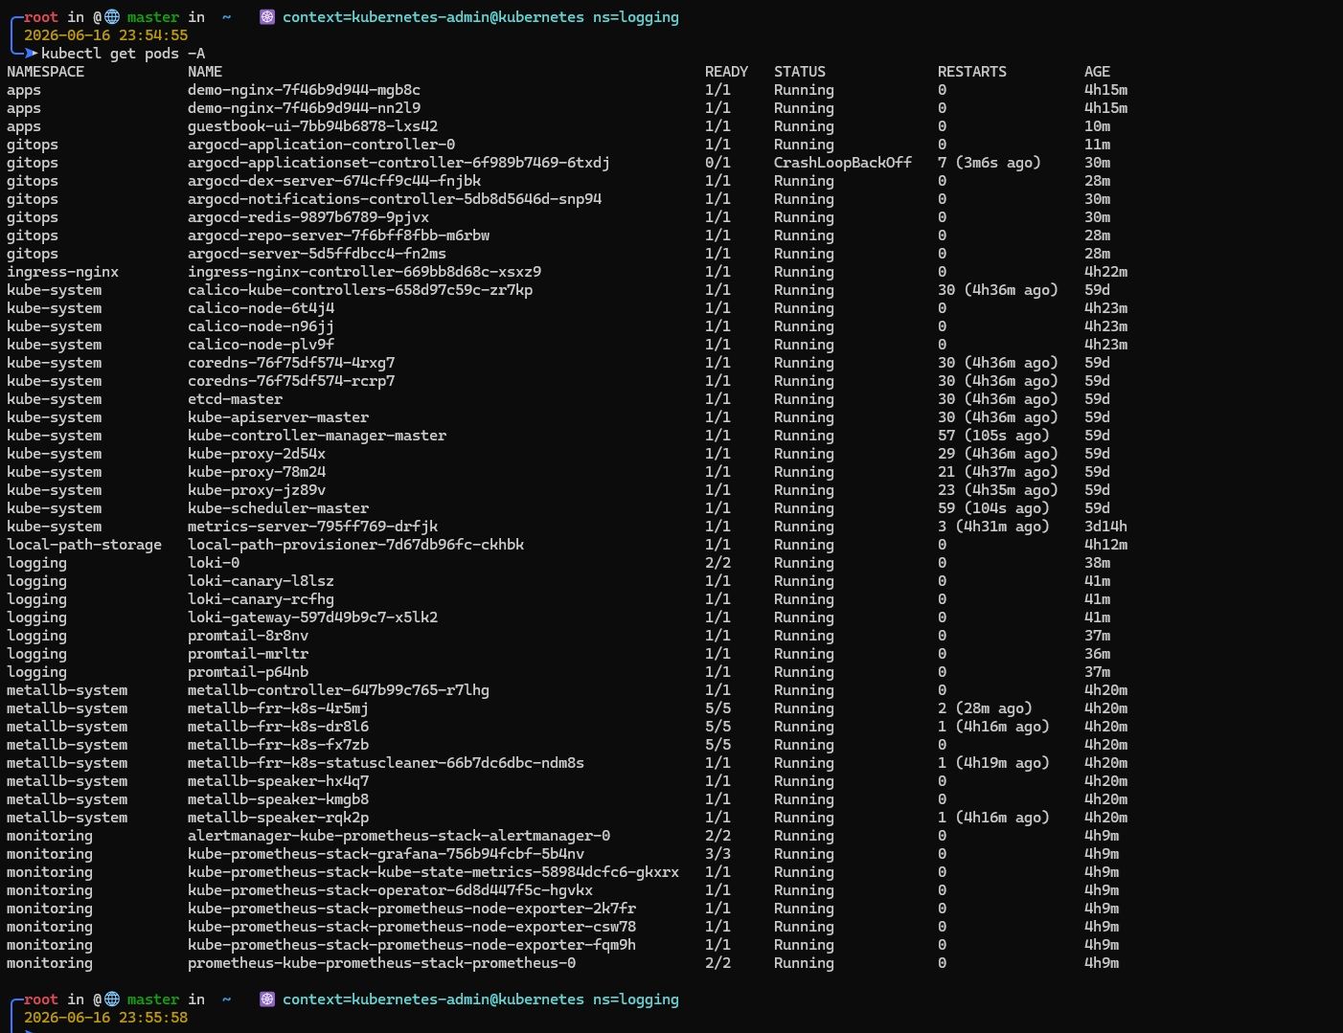Select the ingress-nginx-controller pod name

(364, 272)
